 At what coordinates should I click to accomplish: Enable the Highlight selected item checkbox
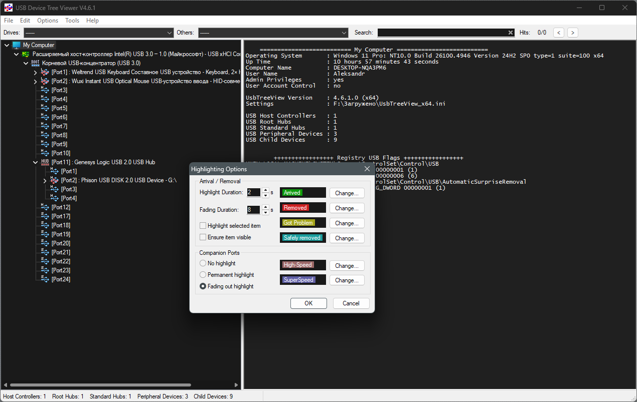click(x=203, y=226)
